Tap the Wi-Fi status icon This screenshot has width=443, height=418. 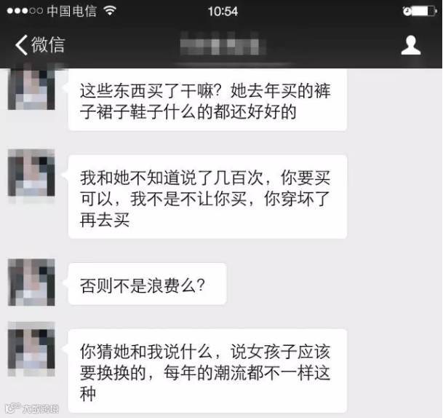click(x=110, y=11)
